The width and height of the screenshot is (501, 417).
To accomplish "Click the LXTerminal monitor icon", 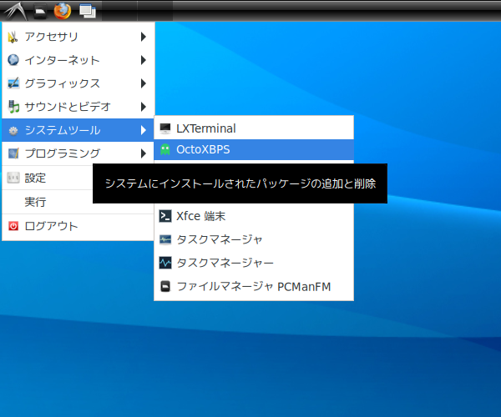I will 165,128.
